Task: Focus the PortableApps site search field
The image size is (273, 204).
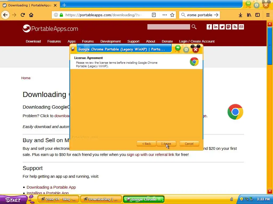Action: coord(168,27)
